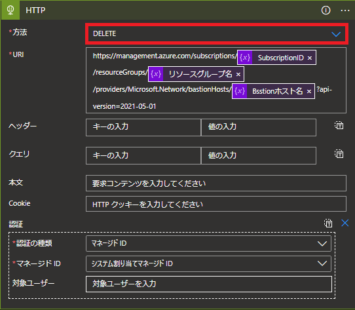Screen dimensions: 355x310
Task: Remove the SubscriptionID token from URI
Action: (310, 58)
